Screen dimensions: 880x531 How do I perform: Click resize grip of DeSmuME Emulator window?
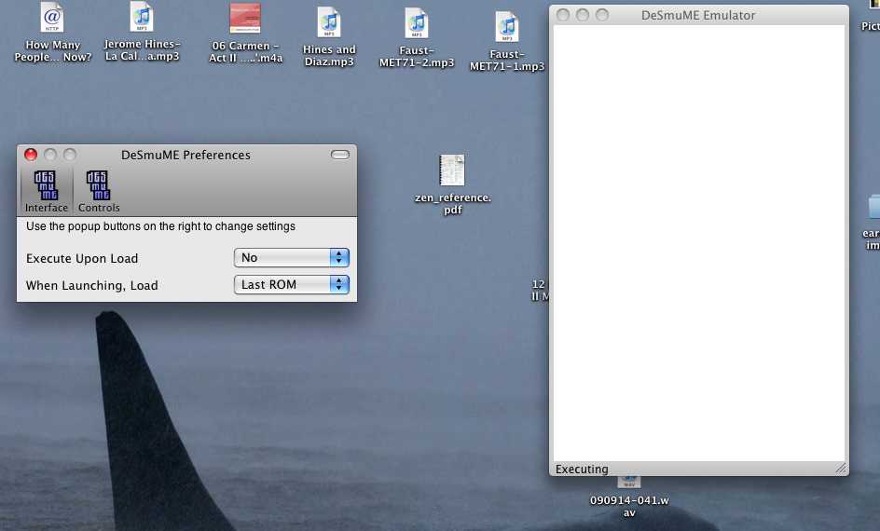tap(840, 469)
